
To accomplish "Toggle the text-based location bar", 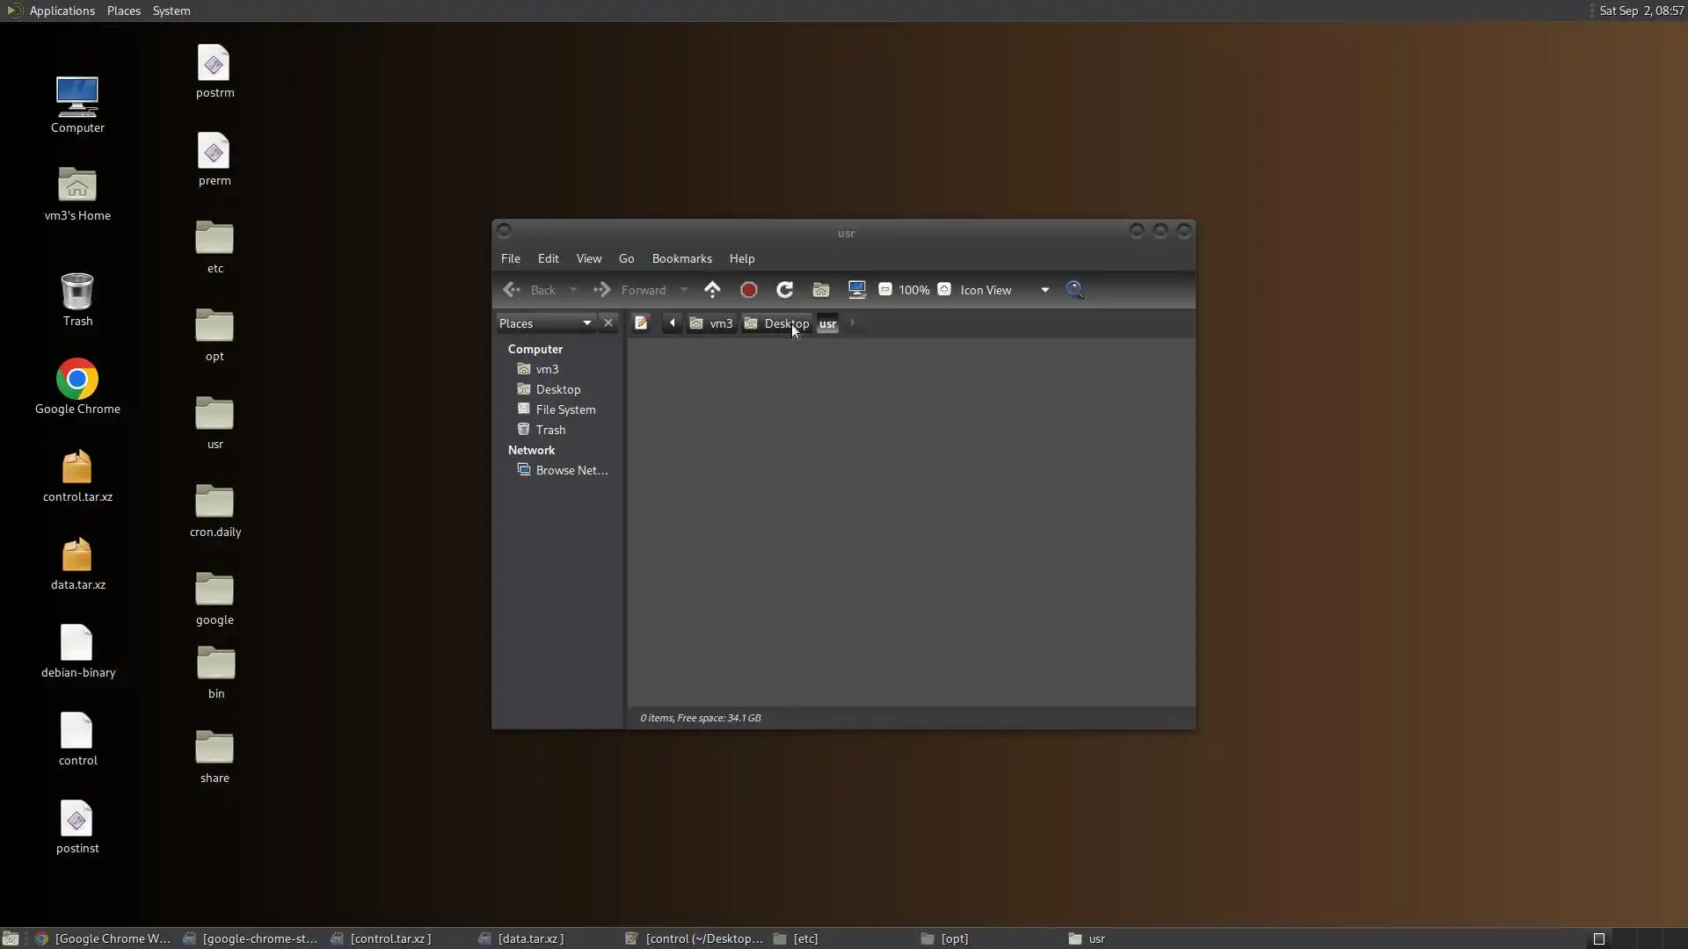I will (x=641, y=322).
